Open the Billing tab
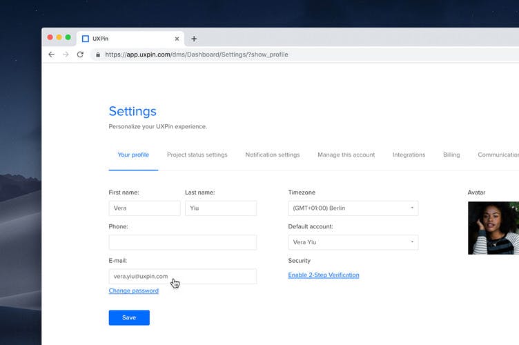The width and height of the screenshot is (519, 345). click(451, 155)
